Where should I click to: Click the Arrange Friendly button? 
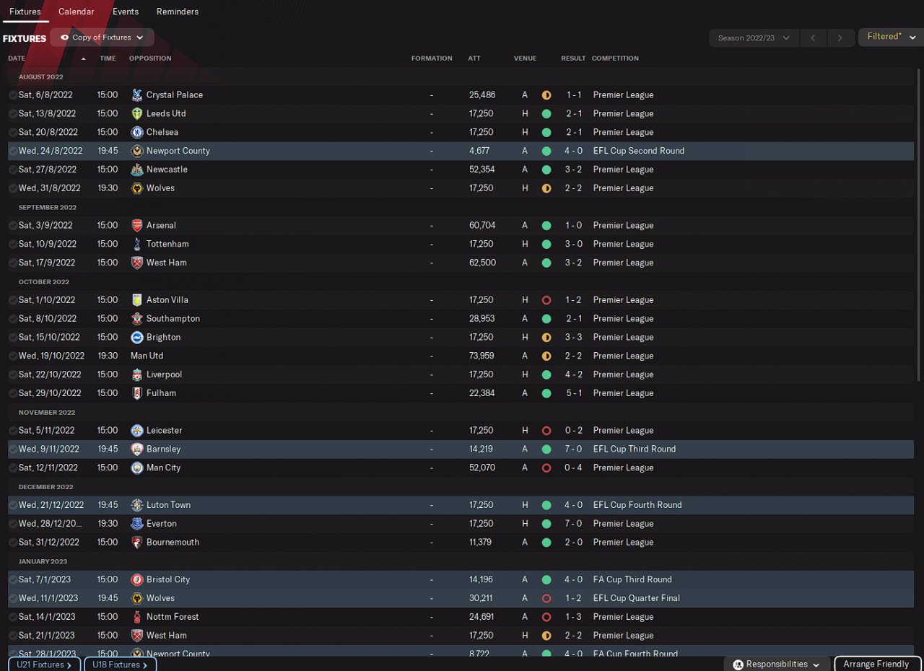(x=876, y=664)
